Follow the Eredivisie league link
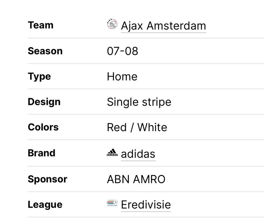 pyautogui.click(x=146, y=205)
